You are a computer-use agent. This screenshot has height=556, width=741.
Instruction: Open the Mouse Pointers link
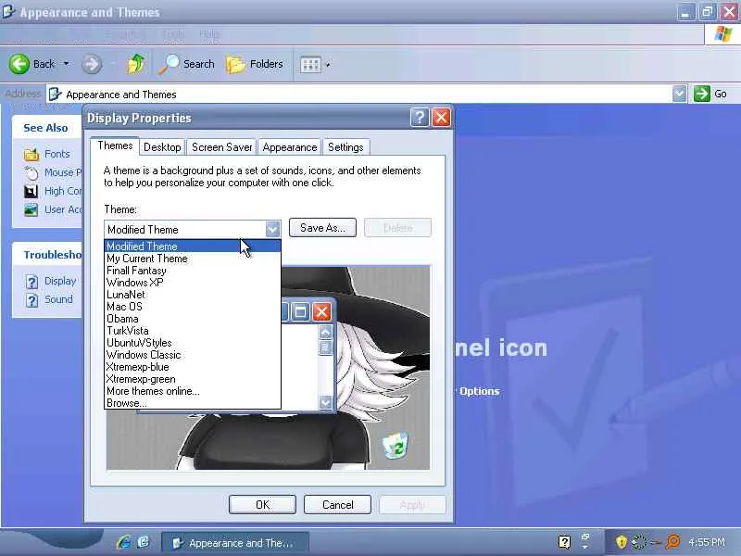pyautogui.click(x=63, y=172)
